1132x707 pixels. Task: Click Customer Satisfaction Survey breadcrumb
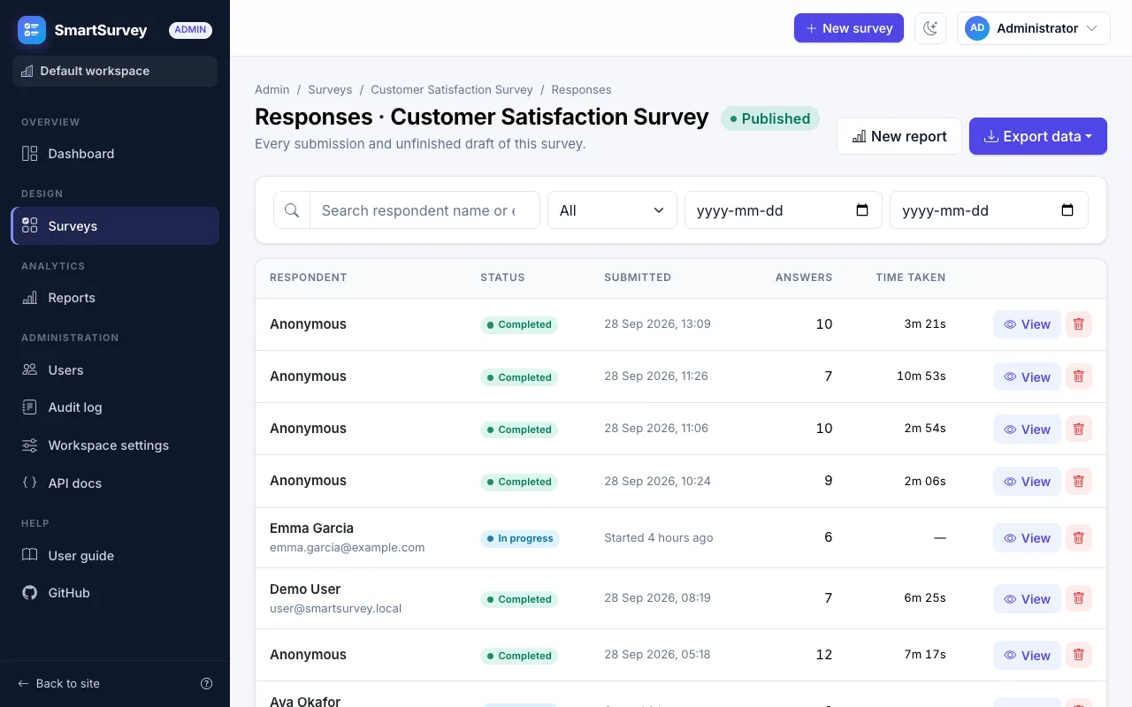452,89
